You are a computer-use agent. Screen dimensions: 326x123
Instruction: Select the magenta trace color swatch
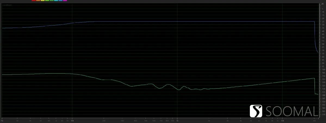point(65,1)
